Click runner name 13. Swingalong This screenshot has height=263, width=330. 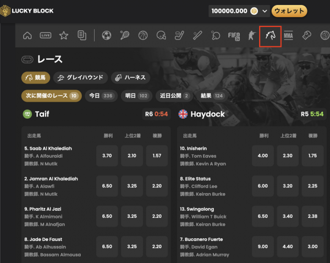point(197,209)
